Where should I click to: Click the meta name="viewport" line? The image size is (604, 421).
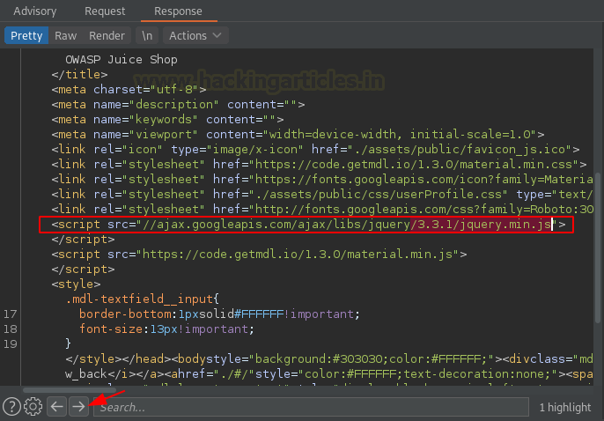tap(298, 135)
